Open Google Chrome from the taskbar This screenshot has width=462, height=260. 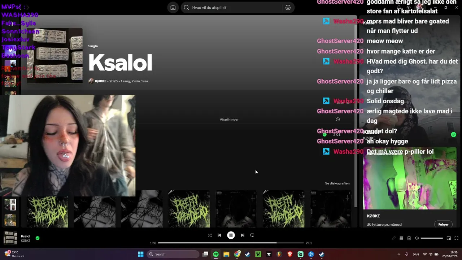click(237, 254)
